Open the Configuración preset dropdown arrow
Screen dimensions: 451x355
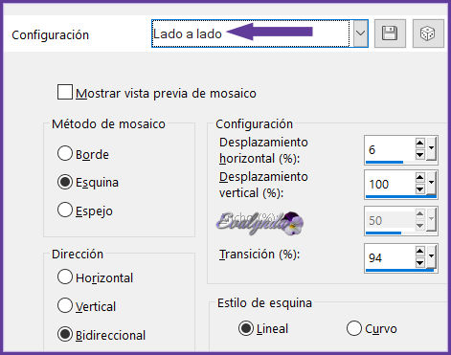coord(360,33)
